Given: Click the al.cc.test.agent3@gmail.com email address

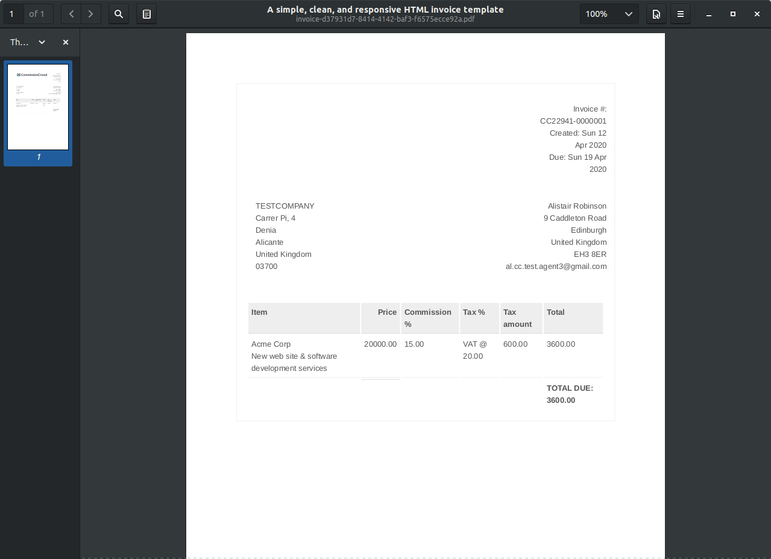Looking at the screenshot, I should [556, 266].
